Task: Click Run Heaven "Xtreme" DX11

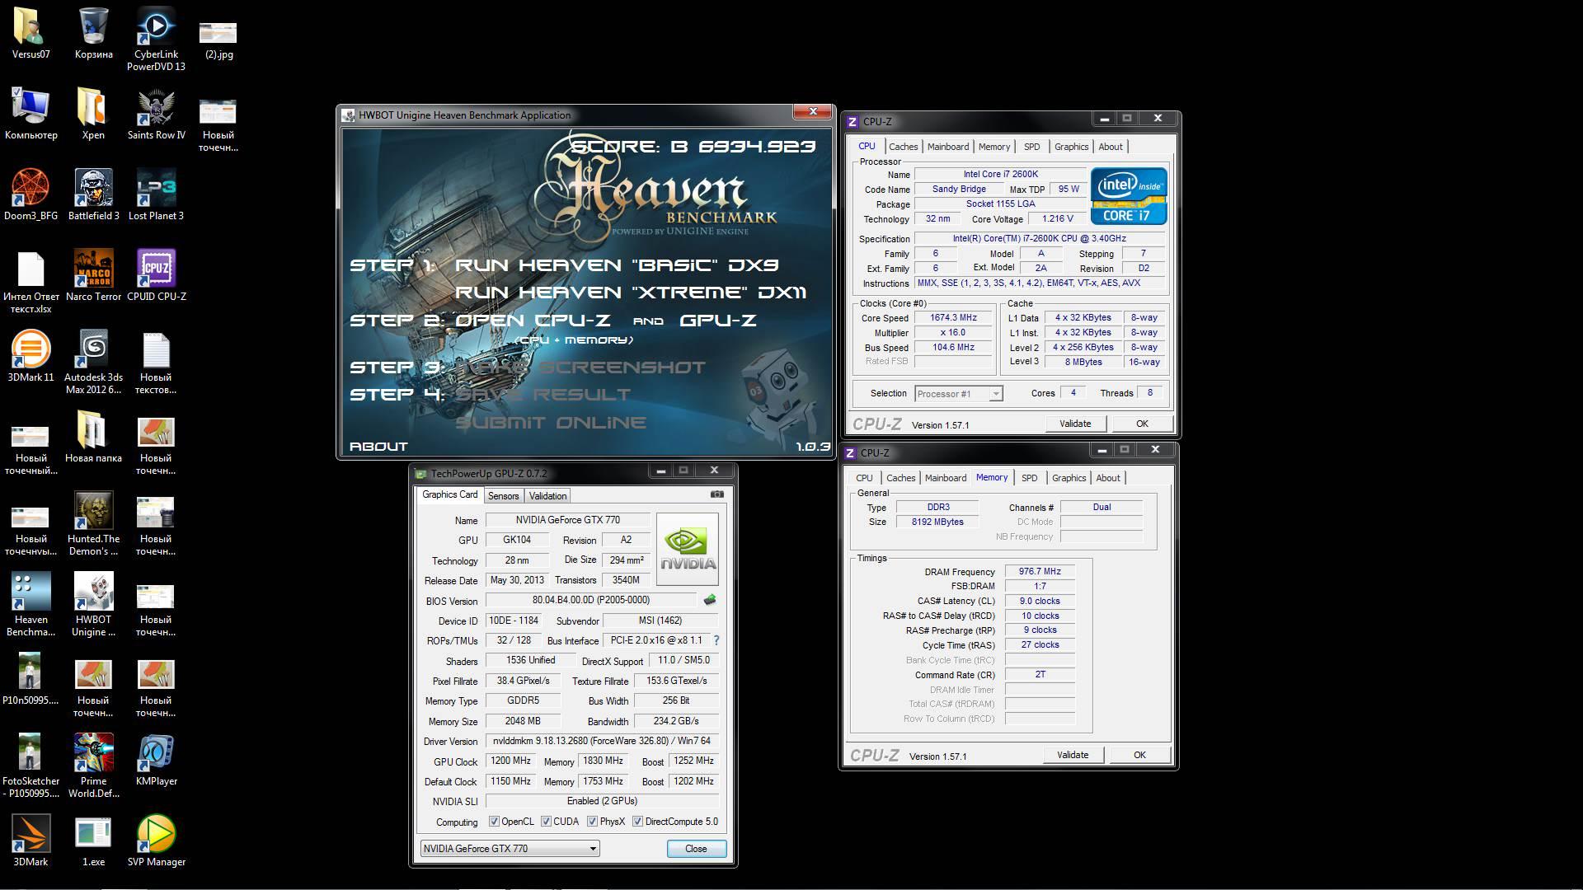Action: (631, 293)
